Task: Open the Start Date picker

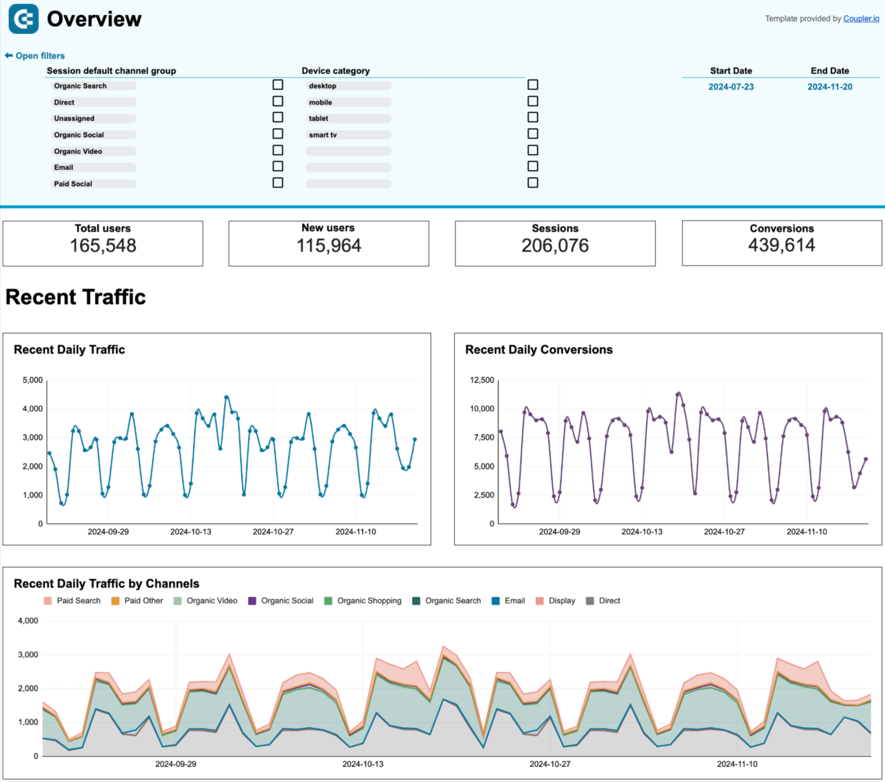Action: [731, 87]
